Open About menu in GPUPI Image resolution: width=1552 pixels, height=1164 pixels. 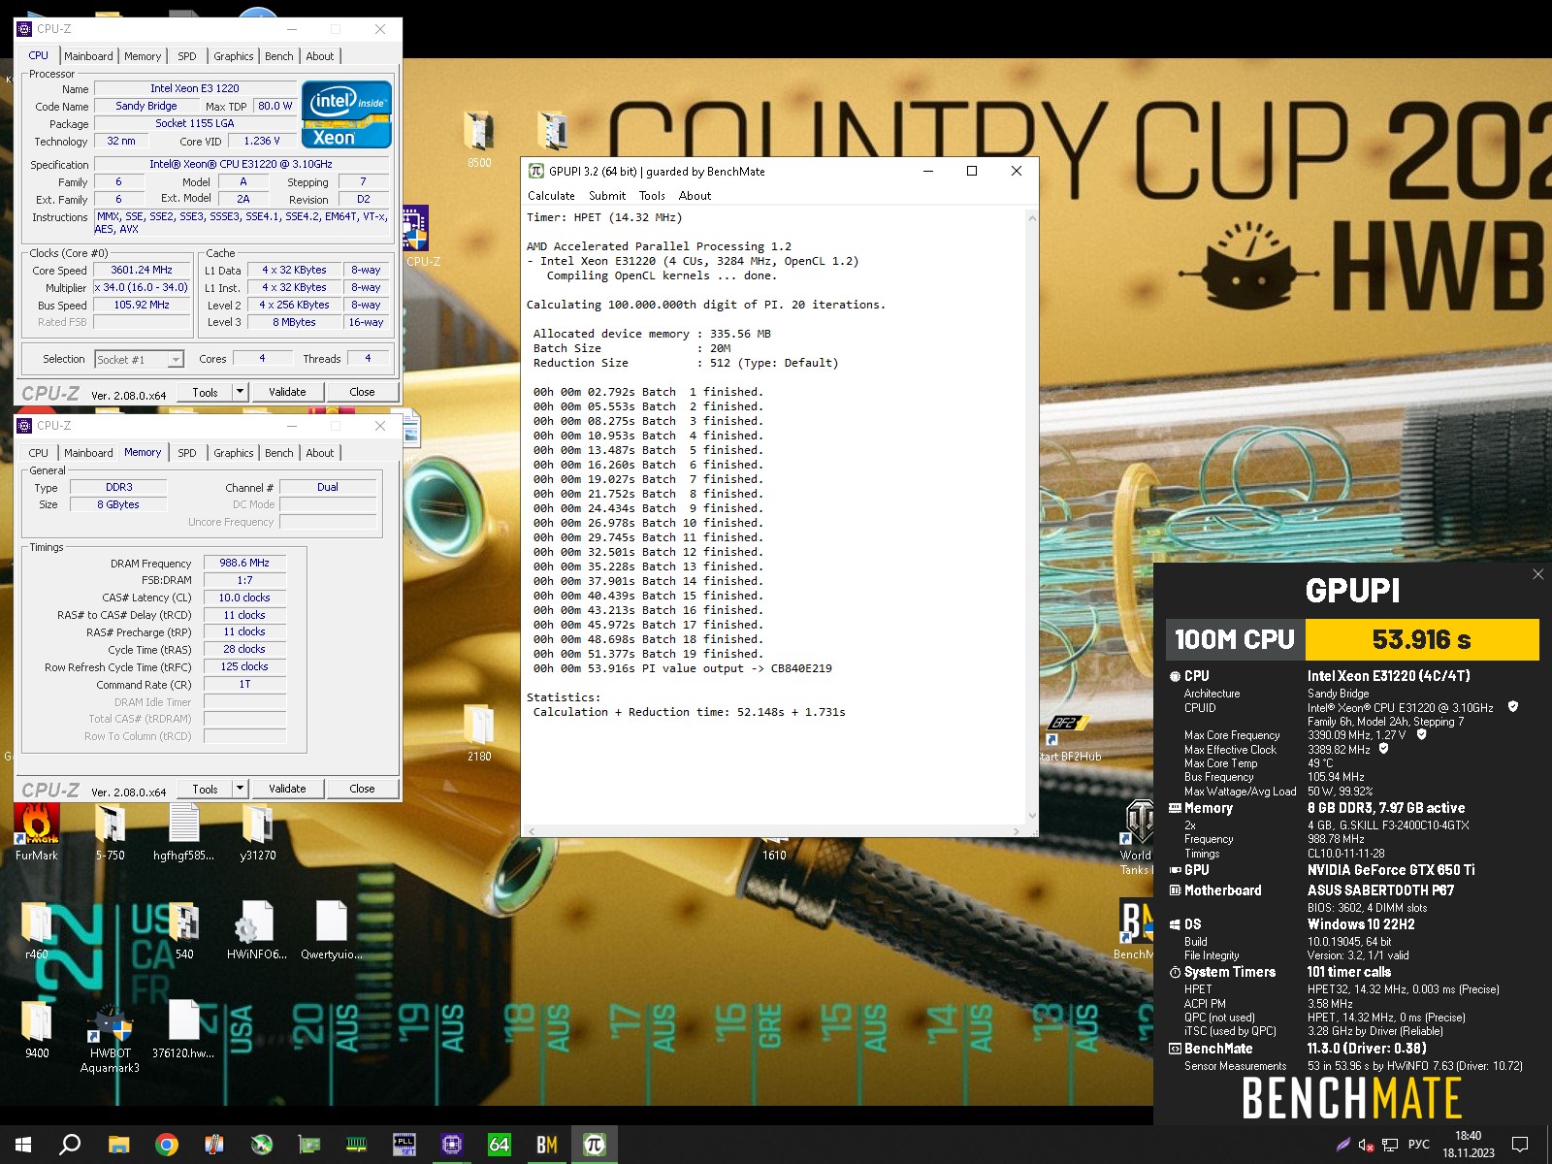pyautogui.click(x=695, y=196)
